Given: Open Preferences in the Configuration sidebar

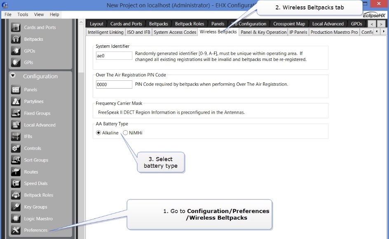Looking at the screenshot, I should click(x=36, y=230).
